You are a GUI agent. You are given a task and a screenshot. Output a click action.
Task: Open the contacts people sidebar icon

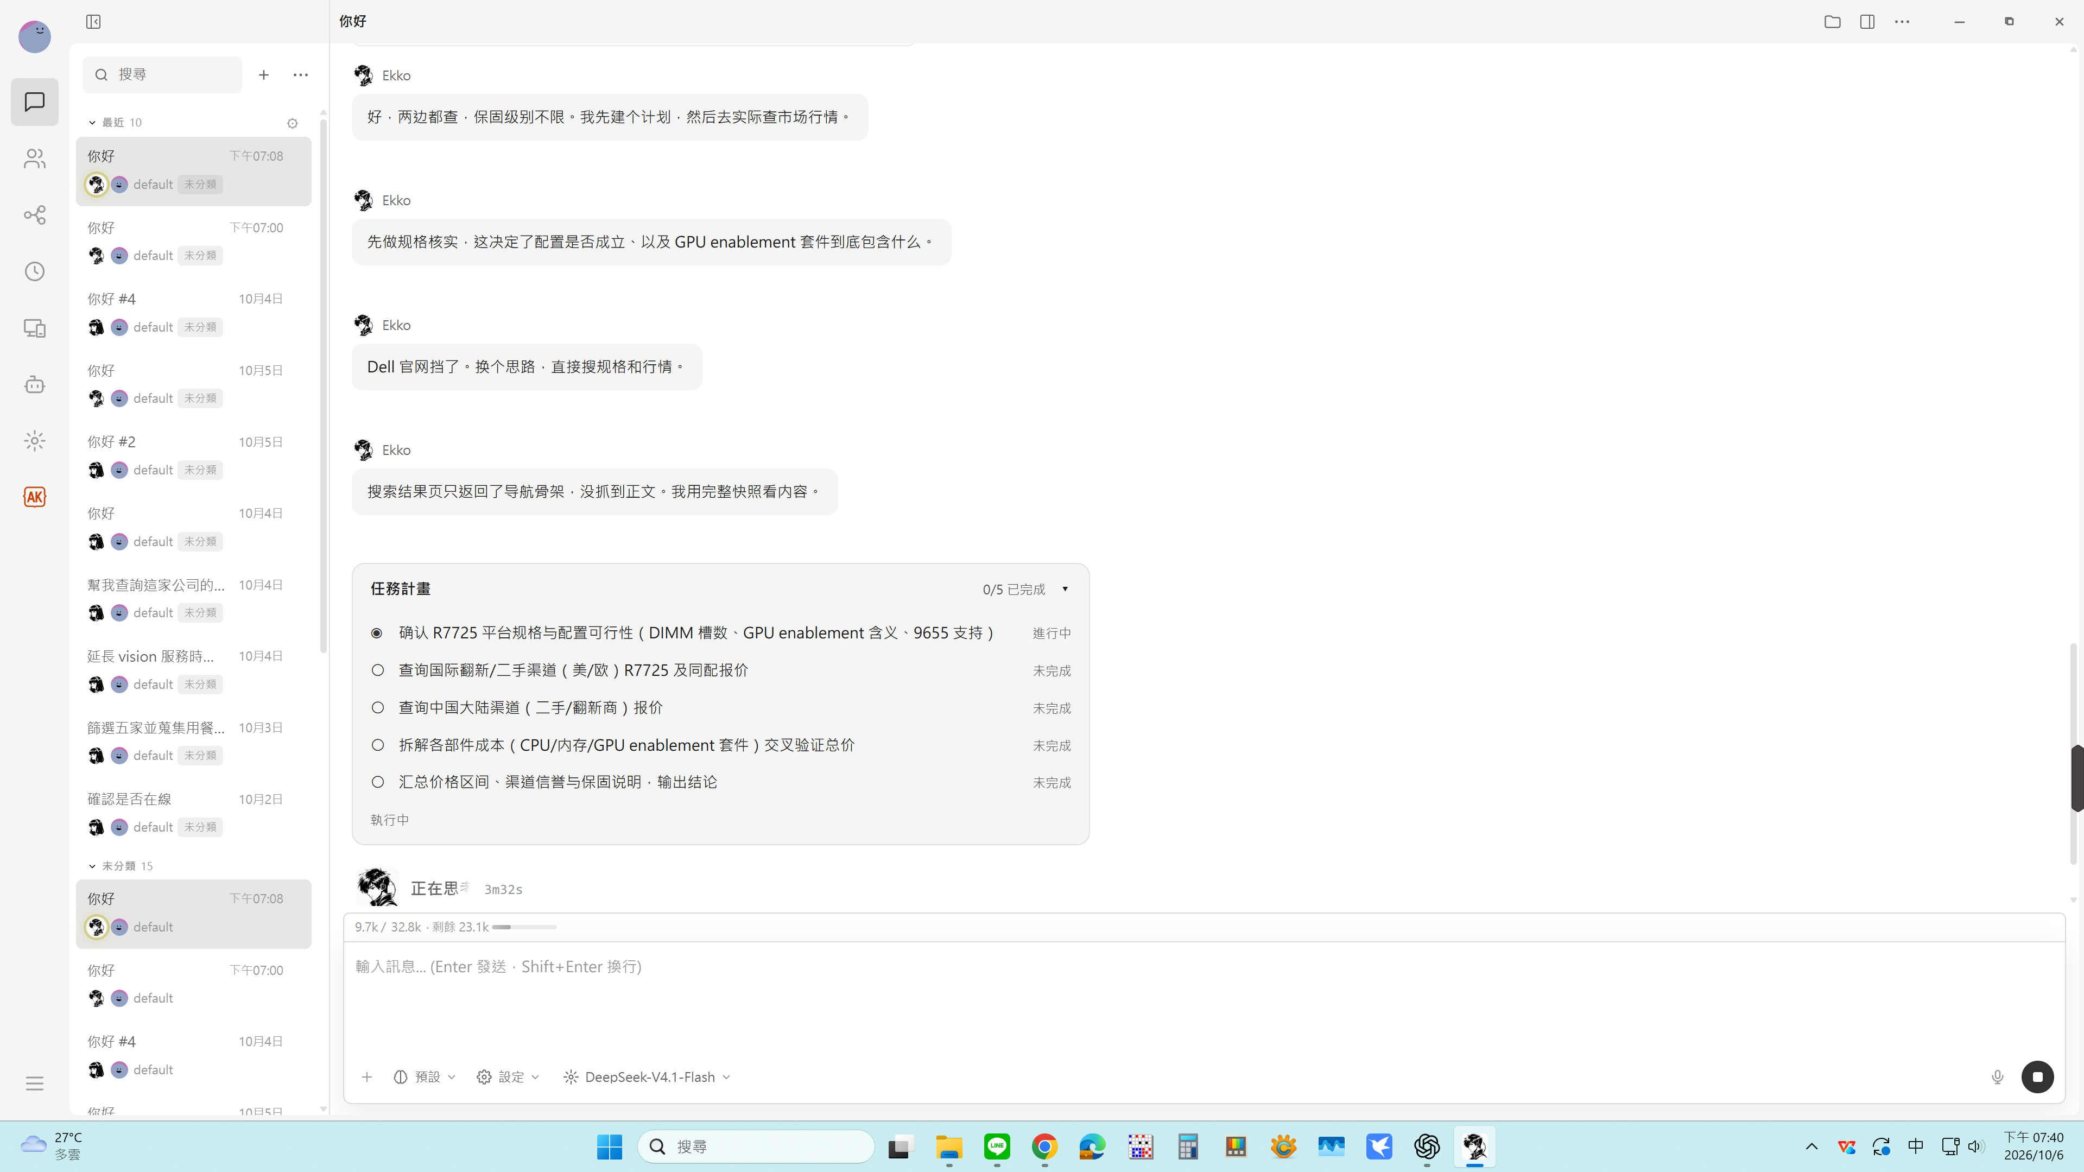35,159
